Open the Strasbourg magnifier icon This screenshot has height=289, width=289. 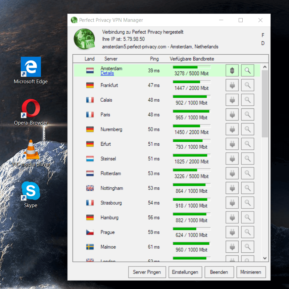(247, 203)
